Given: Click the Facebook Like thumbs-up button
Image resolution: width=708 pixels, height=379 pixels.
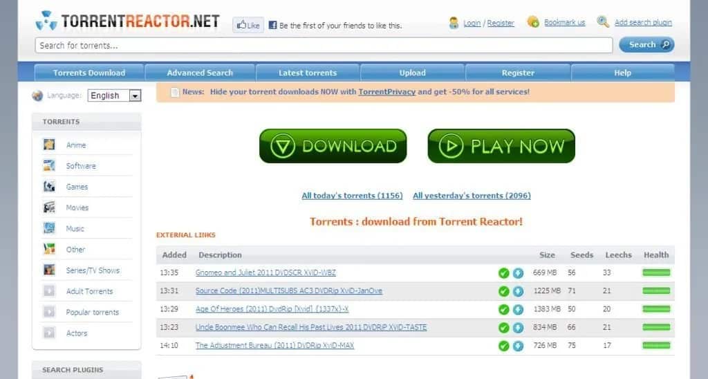Looking at the screenshot, I should click(x=248, y=26).
